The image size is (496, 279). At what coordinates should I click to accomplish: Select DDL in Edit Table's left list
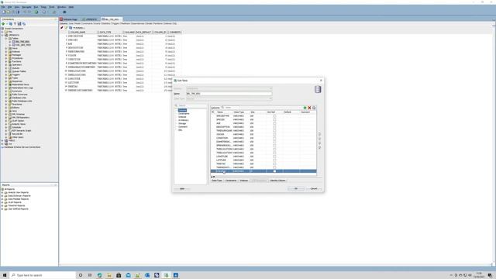(x=181, y=130)
